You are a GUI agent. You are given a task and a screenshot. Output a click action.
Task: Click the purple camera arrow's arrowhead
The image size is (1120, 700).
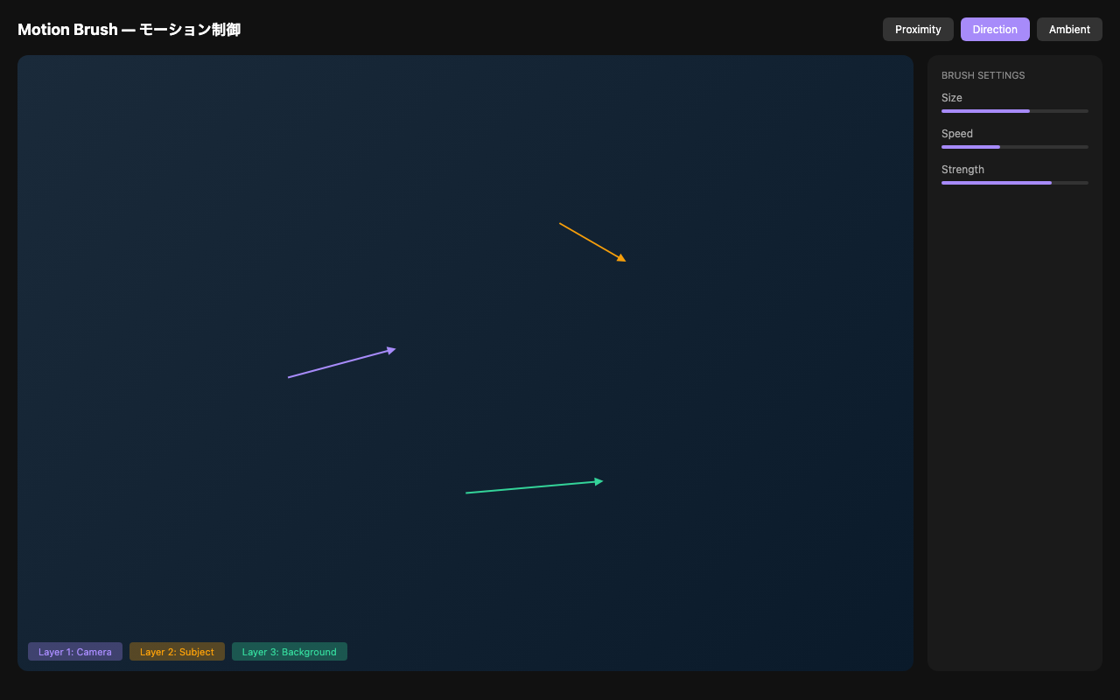[x=392, y=350]
